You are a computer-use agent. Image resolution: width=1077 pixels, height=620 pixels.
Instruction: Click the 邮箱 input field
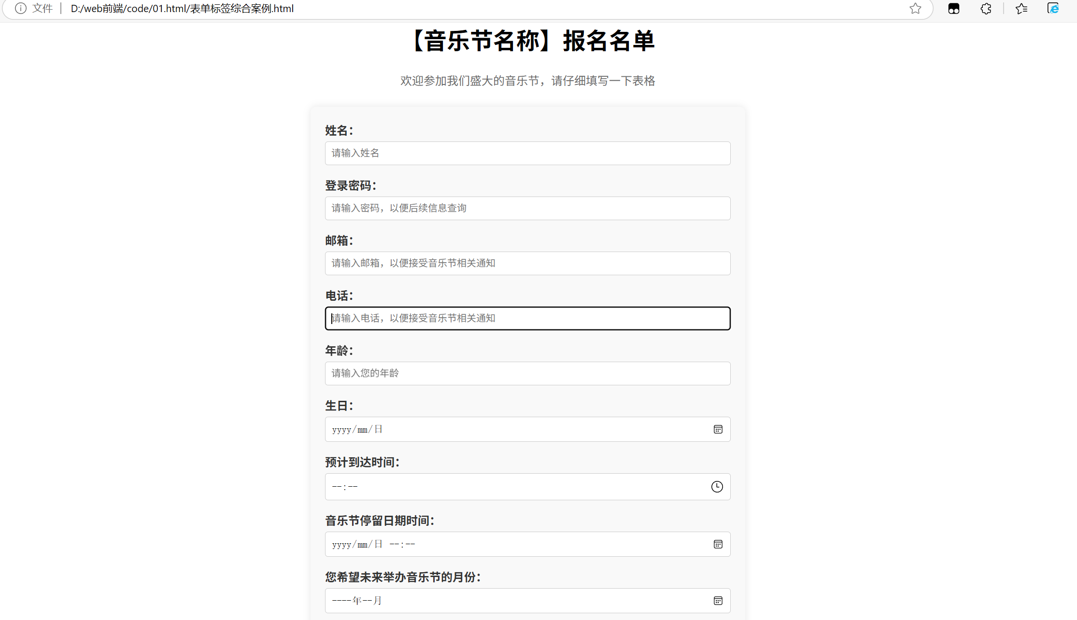pyautogui.click(x=527, y=263)
